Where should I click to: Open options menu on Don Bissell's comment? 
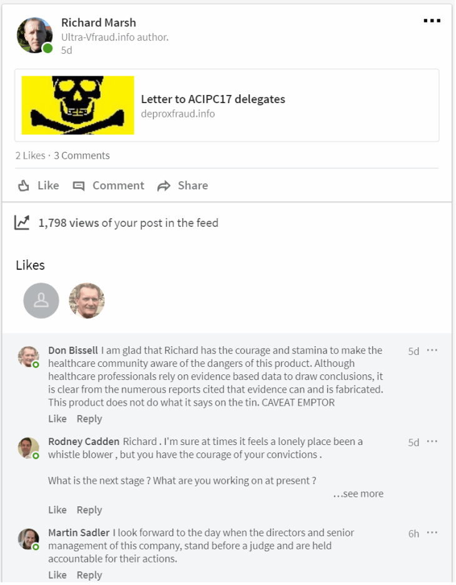coord(432,351)
